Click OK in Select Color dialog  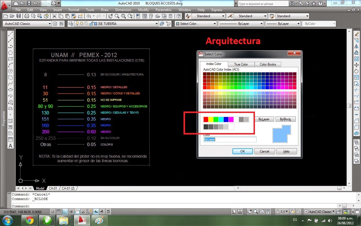[x=243, y=151]
